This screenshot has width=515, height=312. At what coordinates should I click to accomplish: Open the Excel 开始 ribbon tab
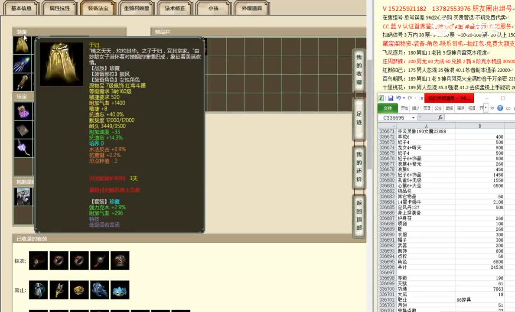404,108
